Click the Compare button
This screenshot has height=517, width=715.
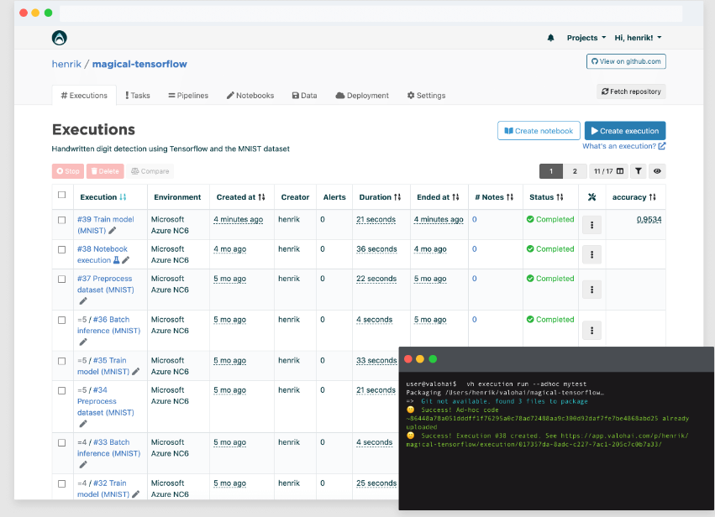150,171
